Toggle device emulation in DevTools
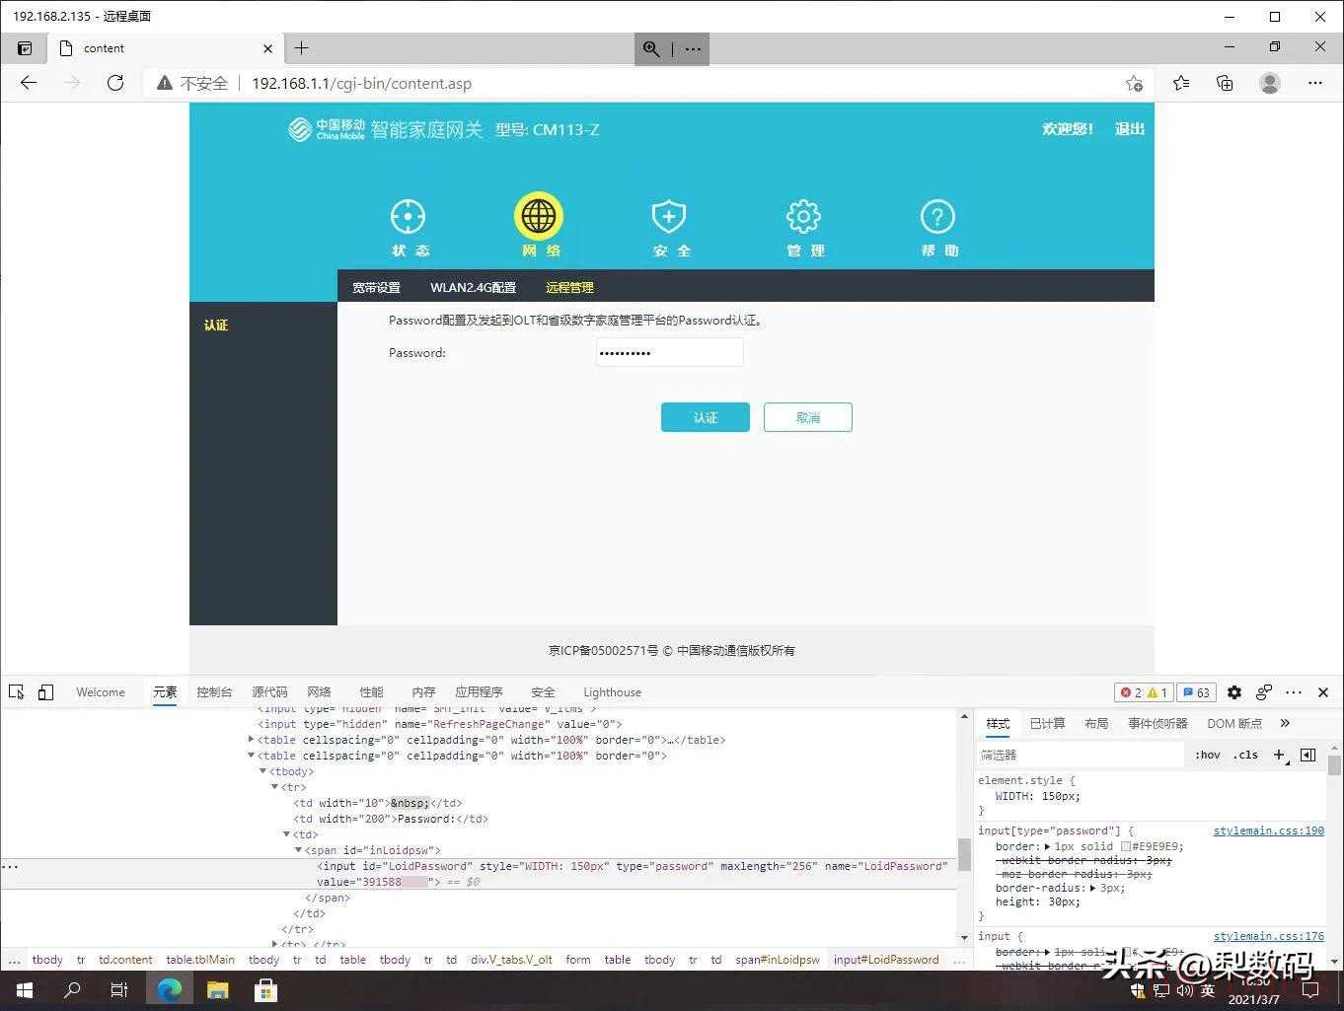Viewport: 1344px width, 1011px height. [45, 692]
